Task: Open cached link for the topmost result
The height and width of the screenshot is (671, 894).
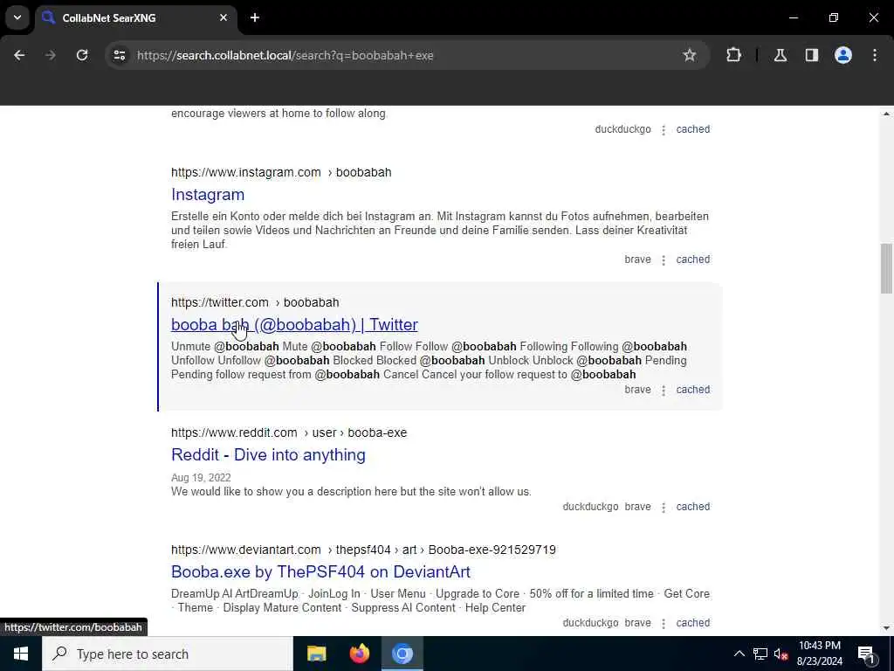Action: 692,129
